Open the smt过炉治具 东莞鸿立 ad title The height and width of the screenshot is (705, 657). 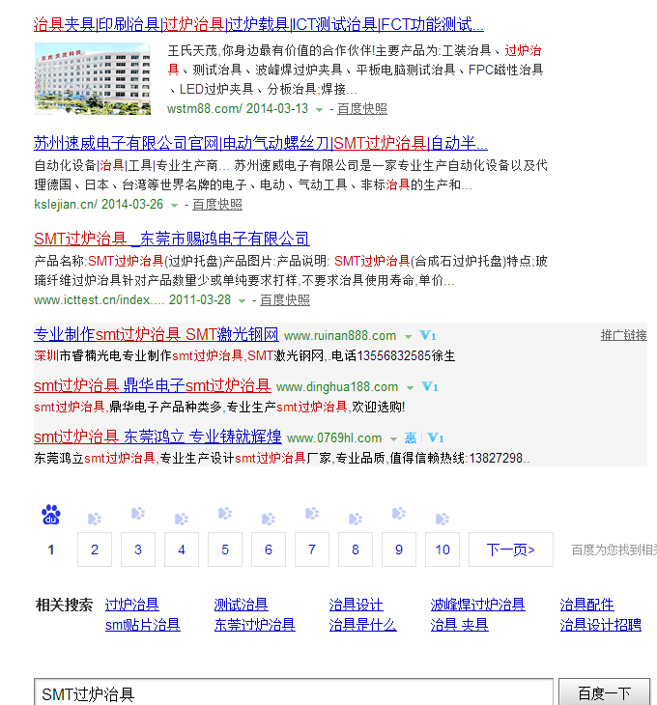[x=157, y=437]
